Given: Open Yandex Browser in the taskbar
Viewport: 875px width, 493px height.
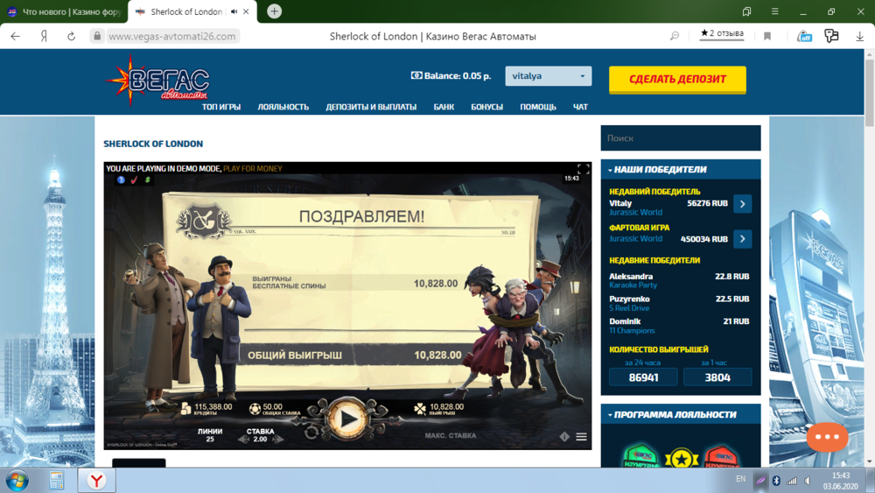Looking at the screenshot, I should pos(97,480).
